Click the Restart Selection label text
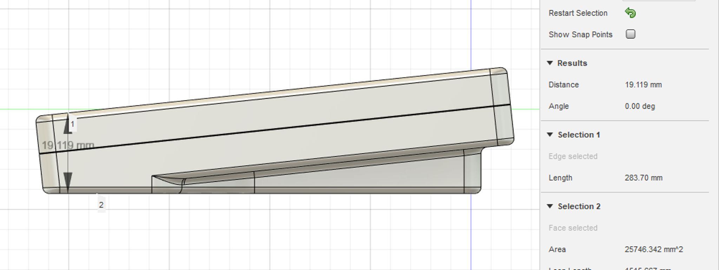The image size is (719, 270). tap(578, 13)
